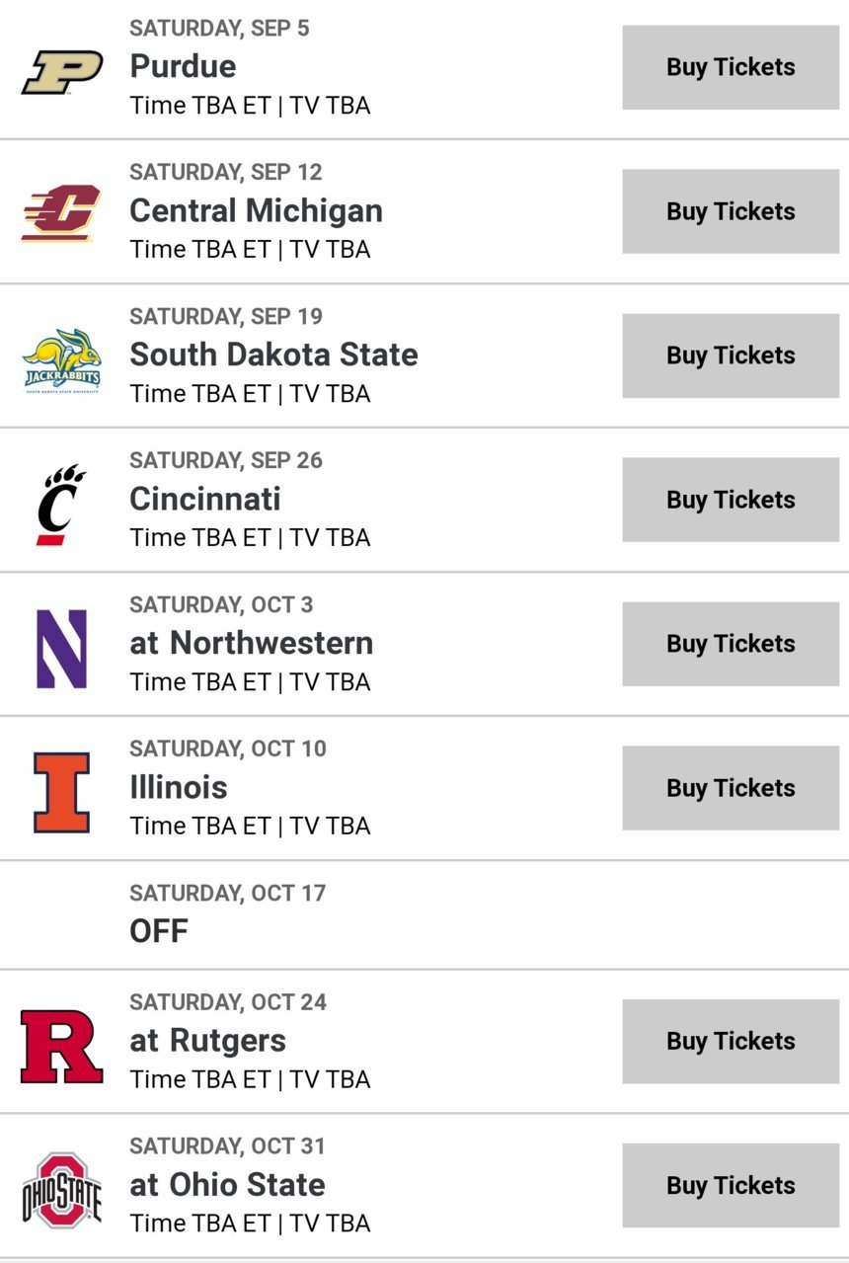Click the Purdue P logo
This screenshot has width=849, height=1263.
(62, 71)
